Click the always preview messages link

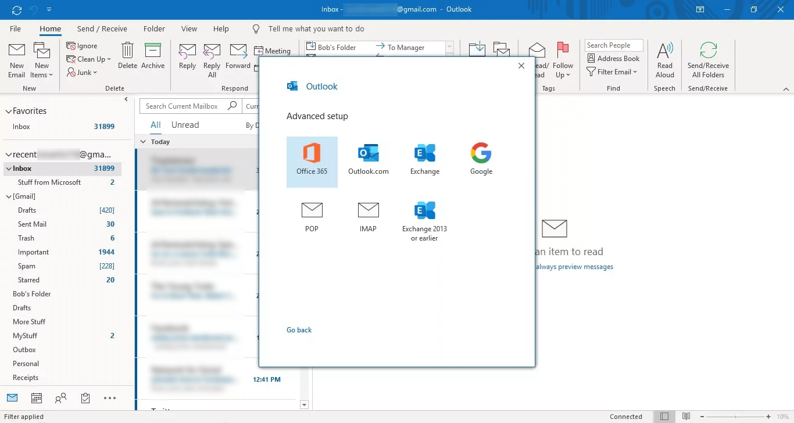point(575,267)
